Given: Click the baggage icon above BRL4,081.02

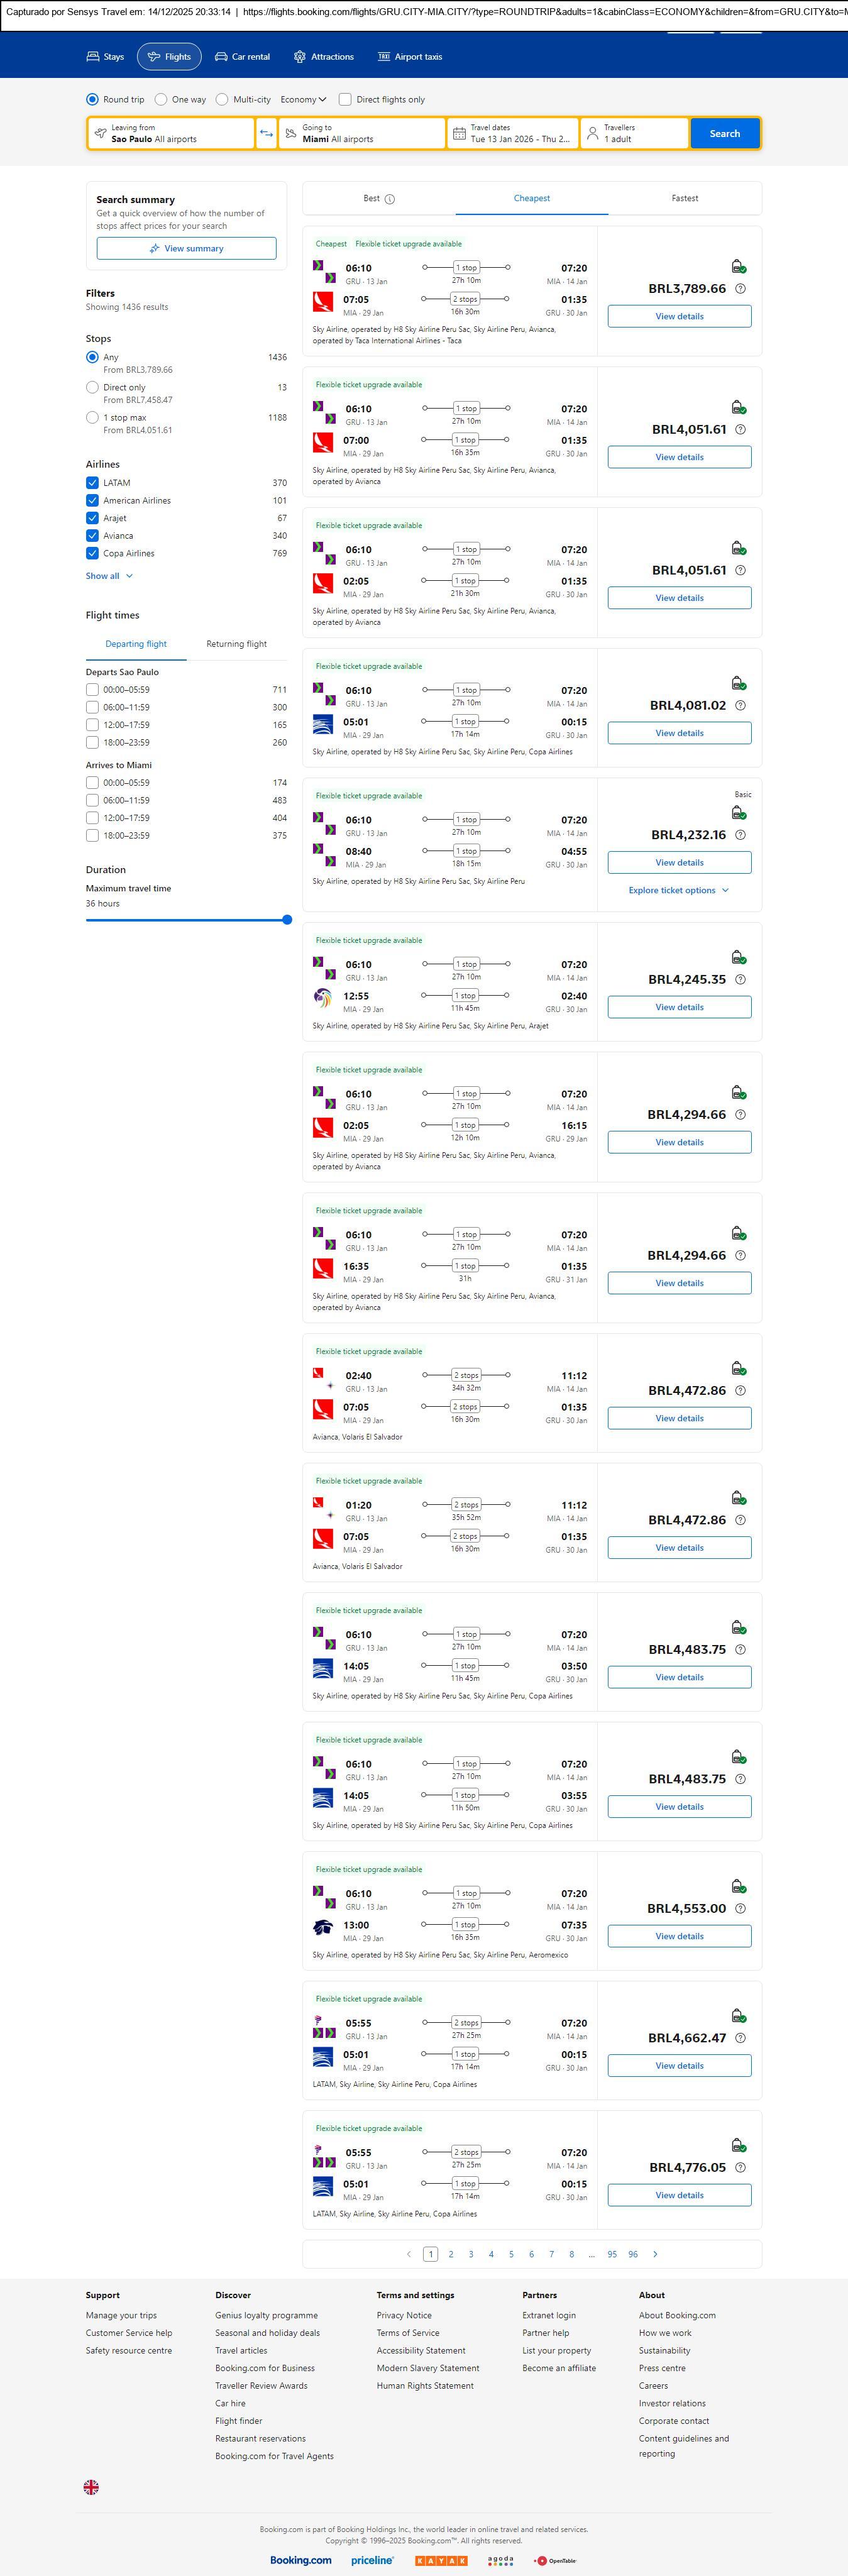Looking at the screenshot, I should click(x=738, y=683).
